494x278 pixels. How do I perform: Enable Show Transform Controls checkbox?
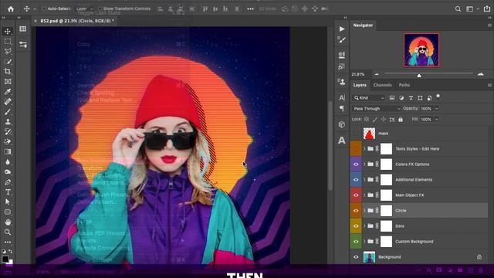coord(100,8)
